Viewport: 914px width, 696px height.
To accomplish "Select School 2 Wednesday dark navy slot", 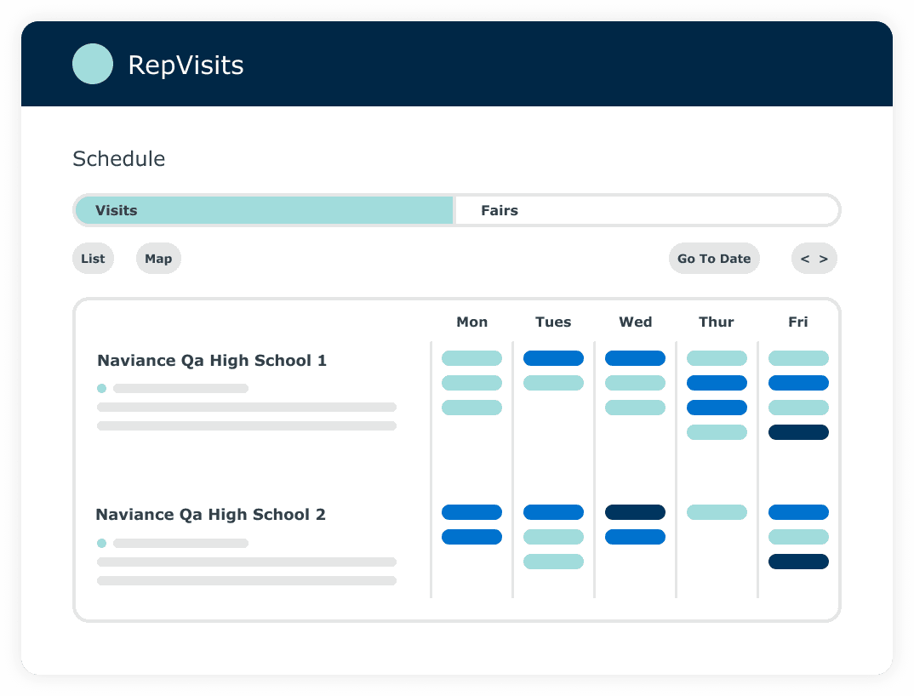I will click(x=635, y=512).
